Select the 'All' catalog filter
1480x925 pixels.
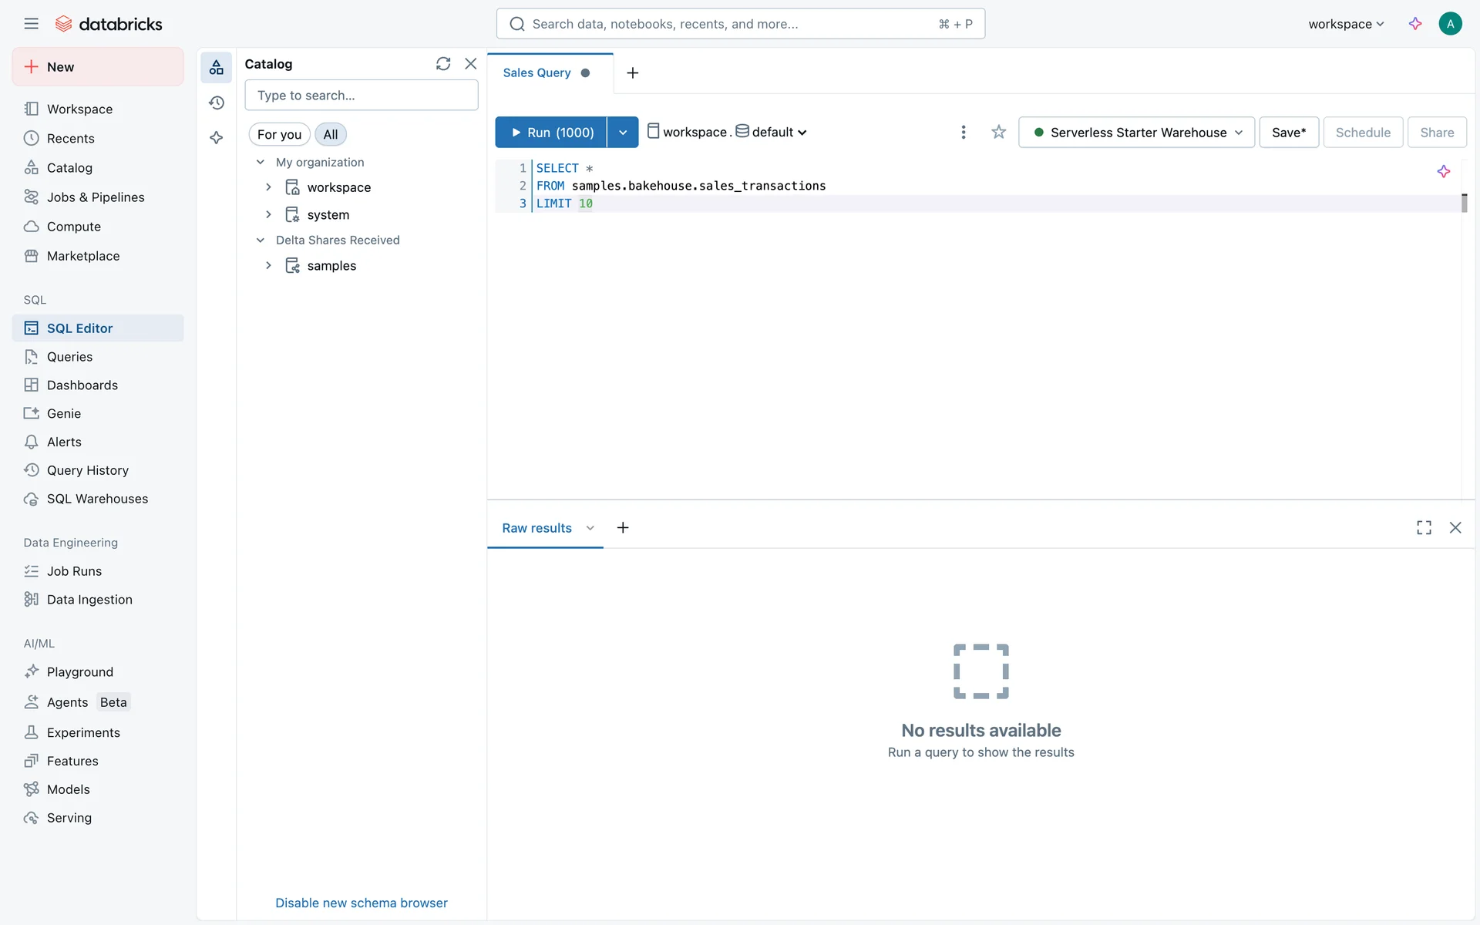point(331,134)
